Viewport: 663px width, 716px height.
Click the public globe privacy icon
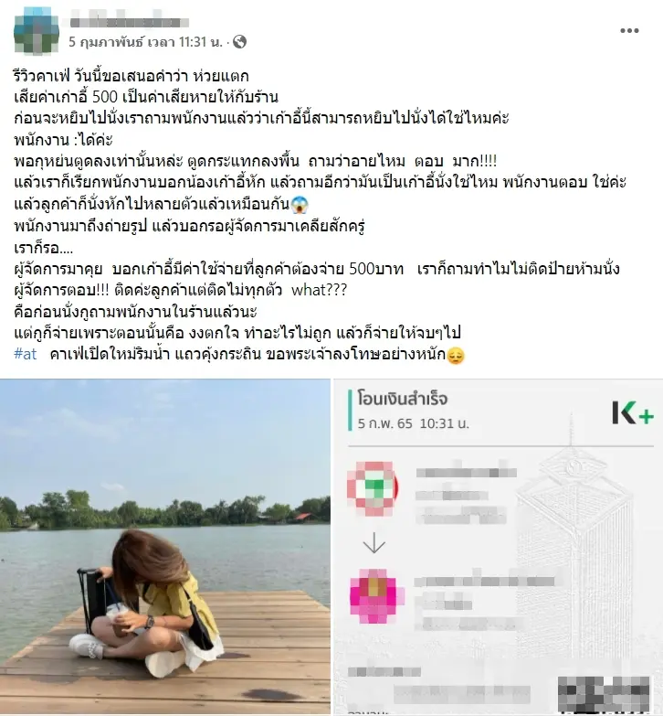[239, 42]
